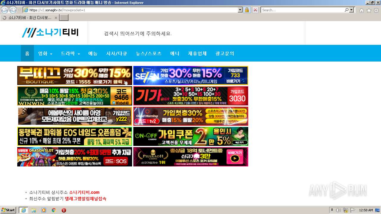The height and width of the screenshot is (214, 381).
Task: Open the 시사/다큐 menu item
Action: [x=117, y=53]
